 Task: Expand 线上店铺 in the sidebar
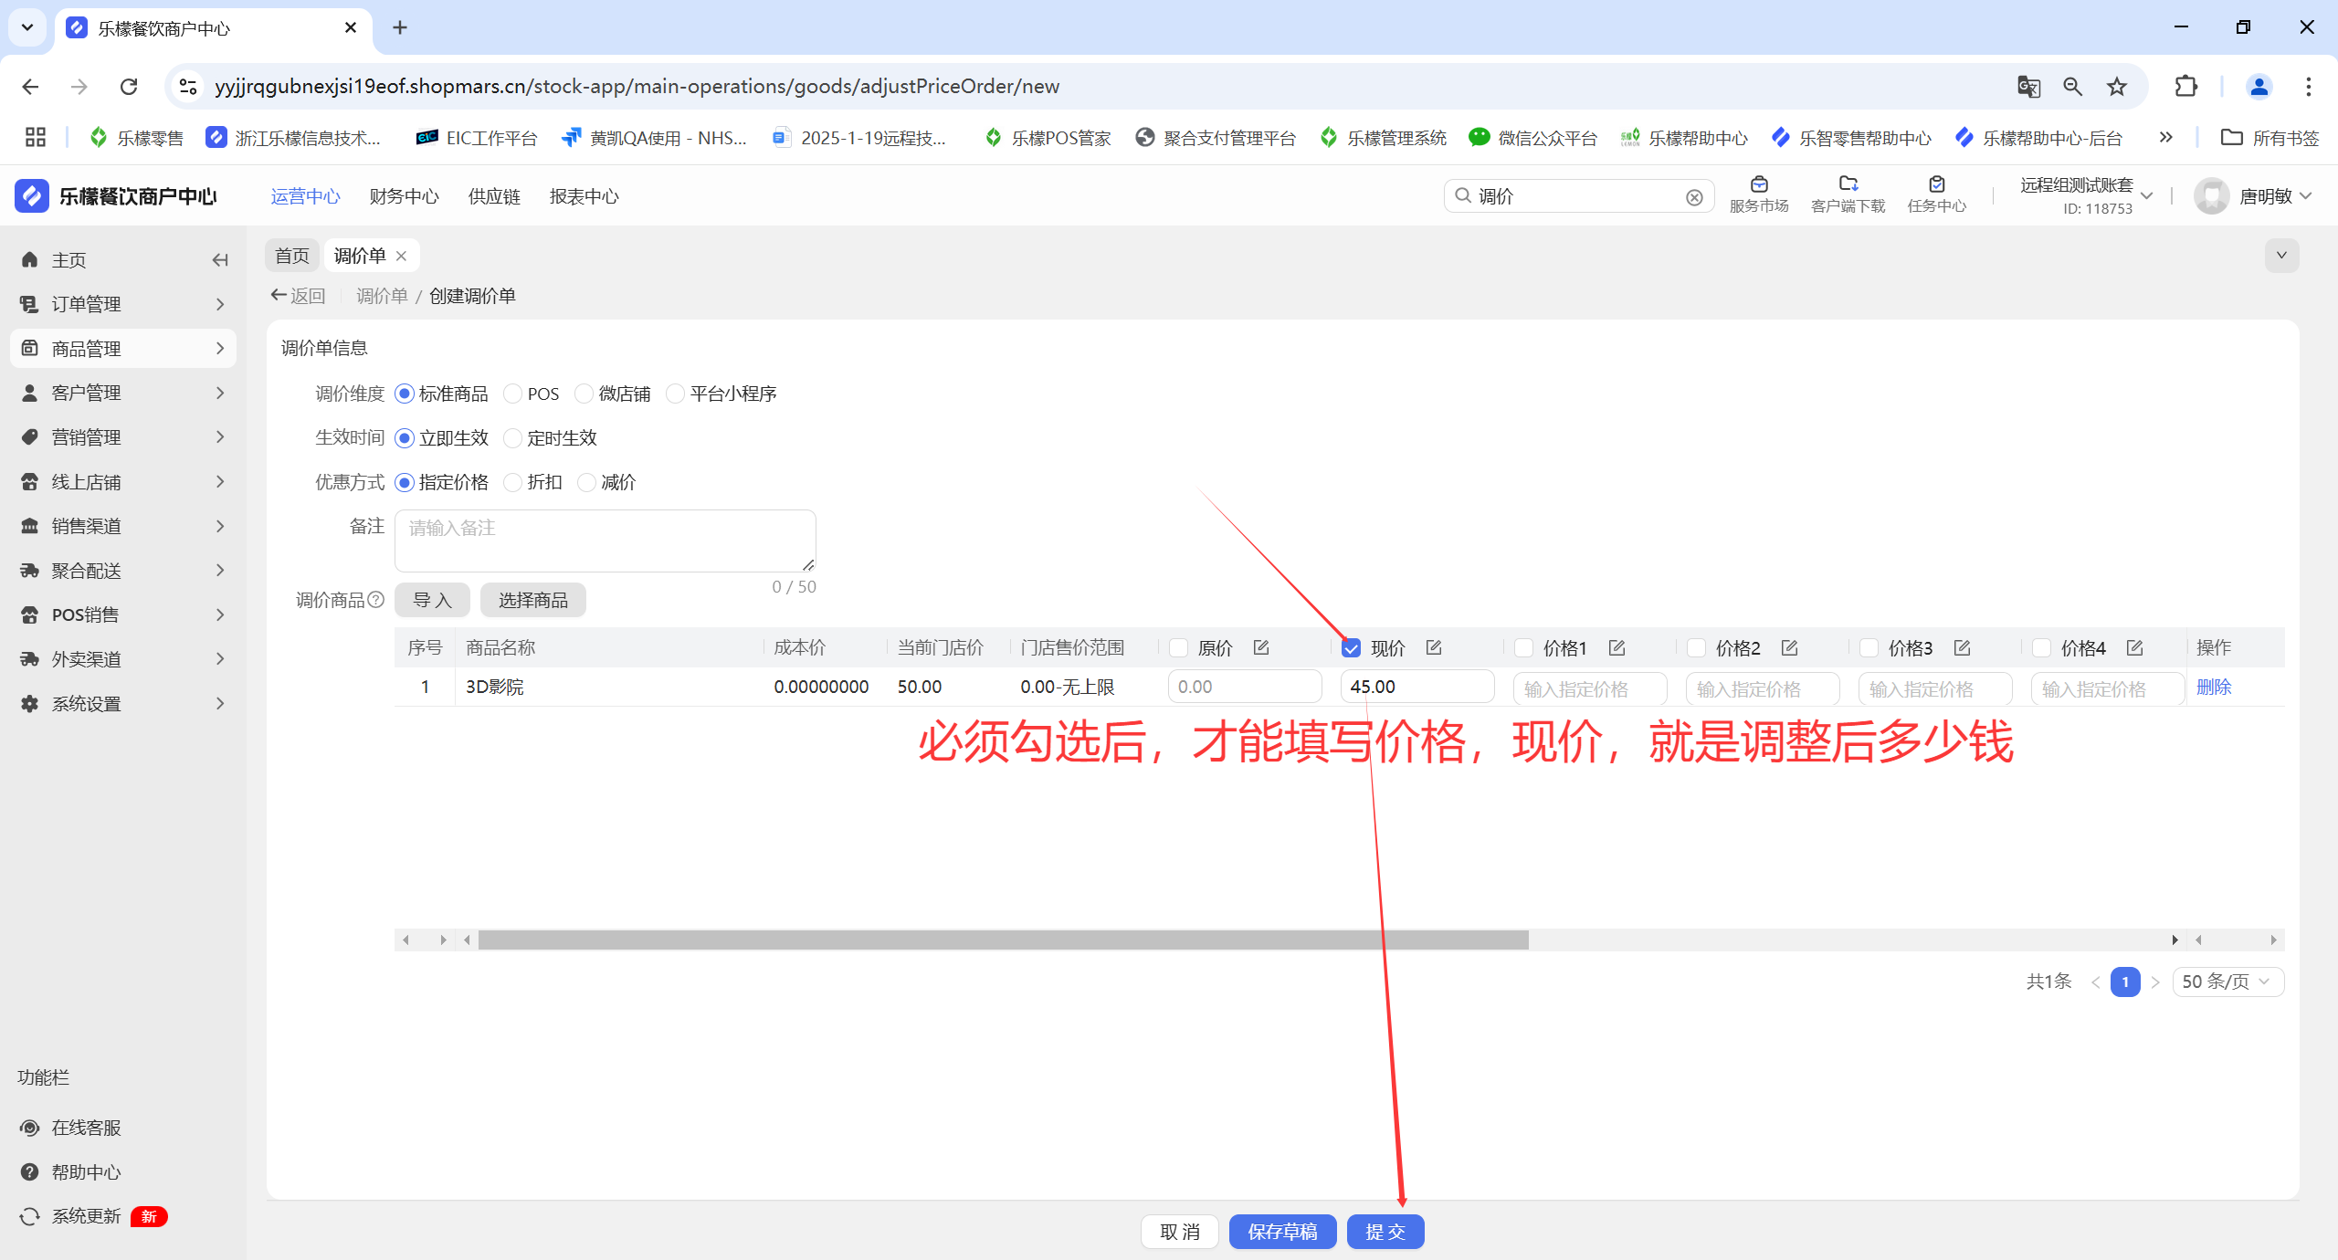(x=122, y=482)
